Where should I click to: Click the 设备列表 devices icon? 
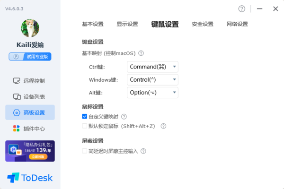(x=17, y=97)
